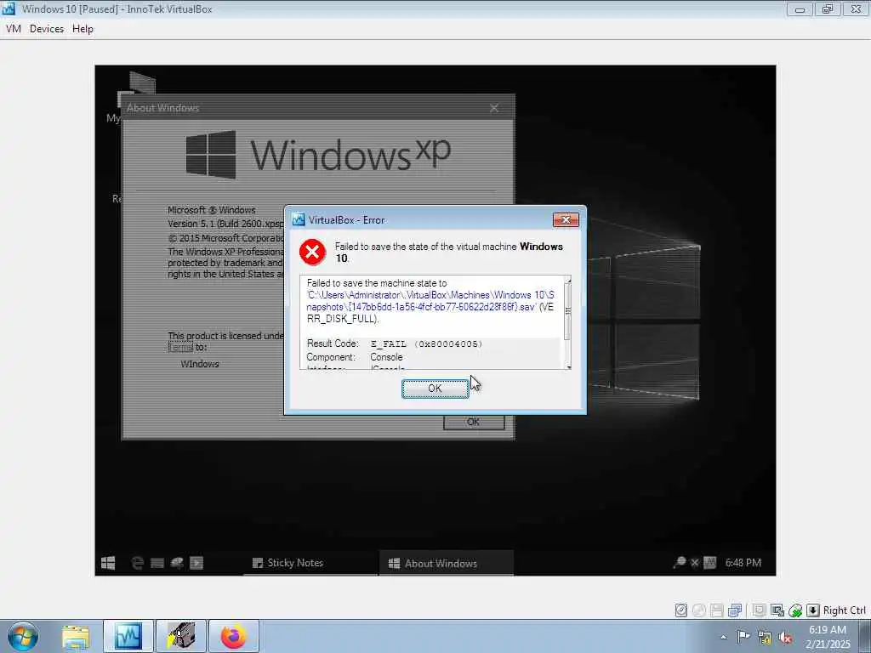Screen dimensions: 871x653
Task: Close the About Windows dialog in guest
Action: click(x=494, y=108)
